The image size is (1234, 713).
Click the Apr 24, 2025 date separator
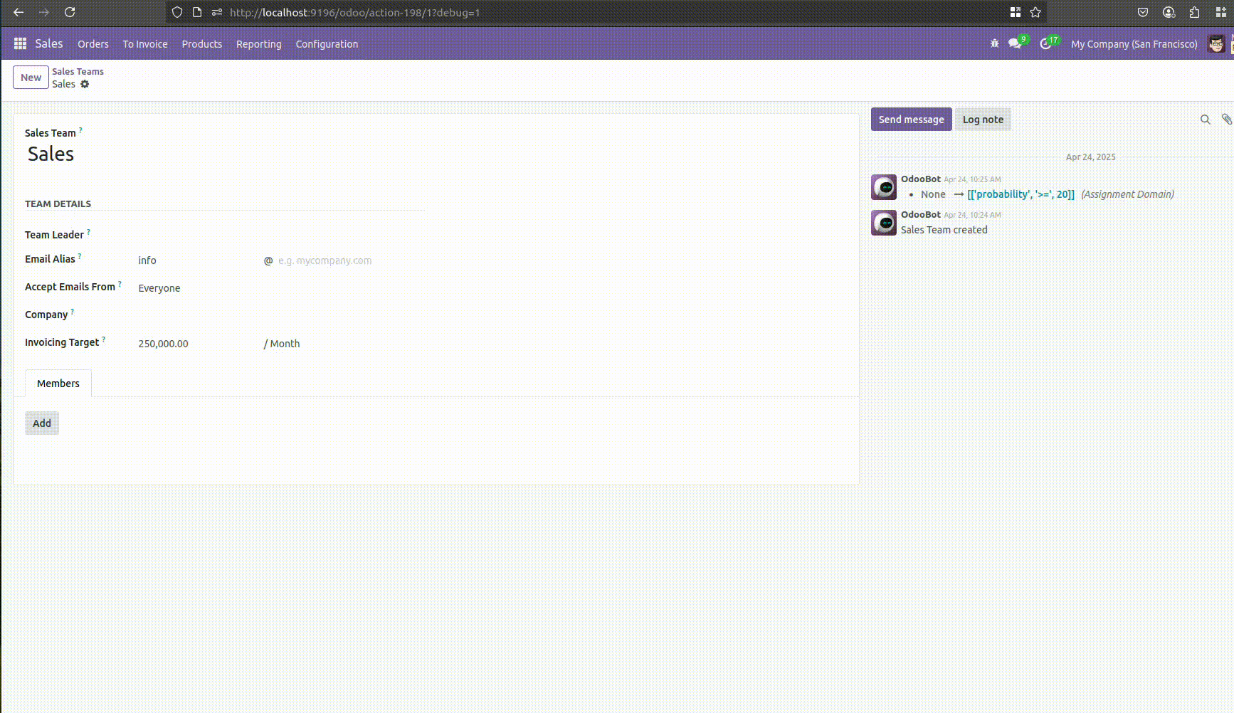tap(1090, 157)
